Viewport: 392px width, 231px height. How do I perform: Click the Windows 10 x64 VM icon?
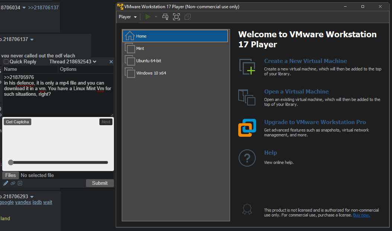(x=130, y=73)
